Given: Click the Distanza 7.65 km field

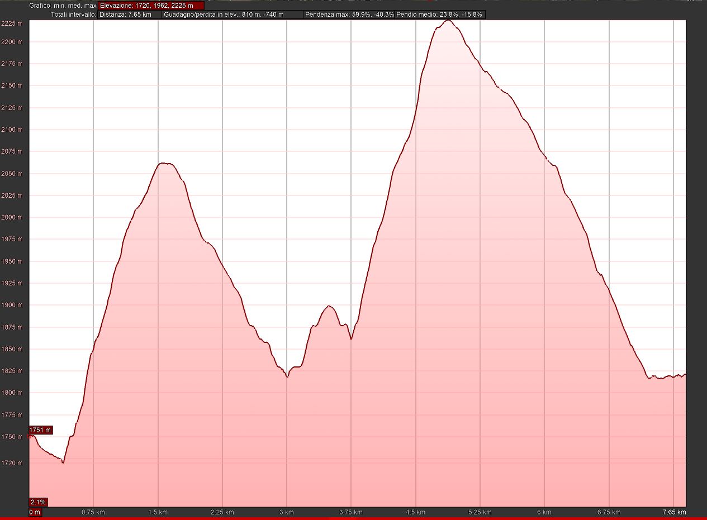Looking at the screenshot, I should tap(129, 15).
